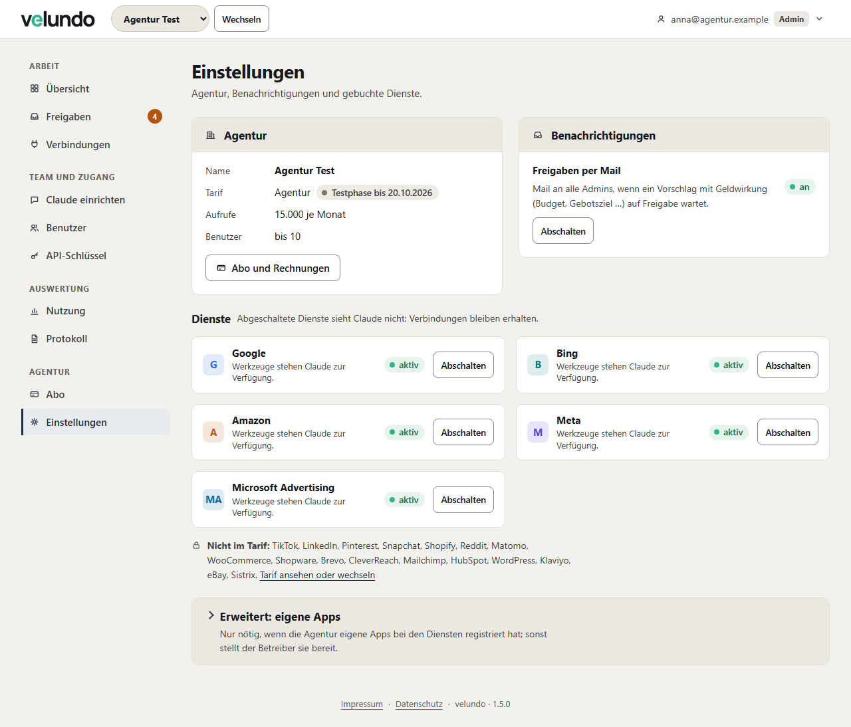This screenshot has height=727, width=851.
Task: Click the Meta service 'M' icon
Action: coord(538,432)
